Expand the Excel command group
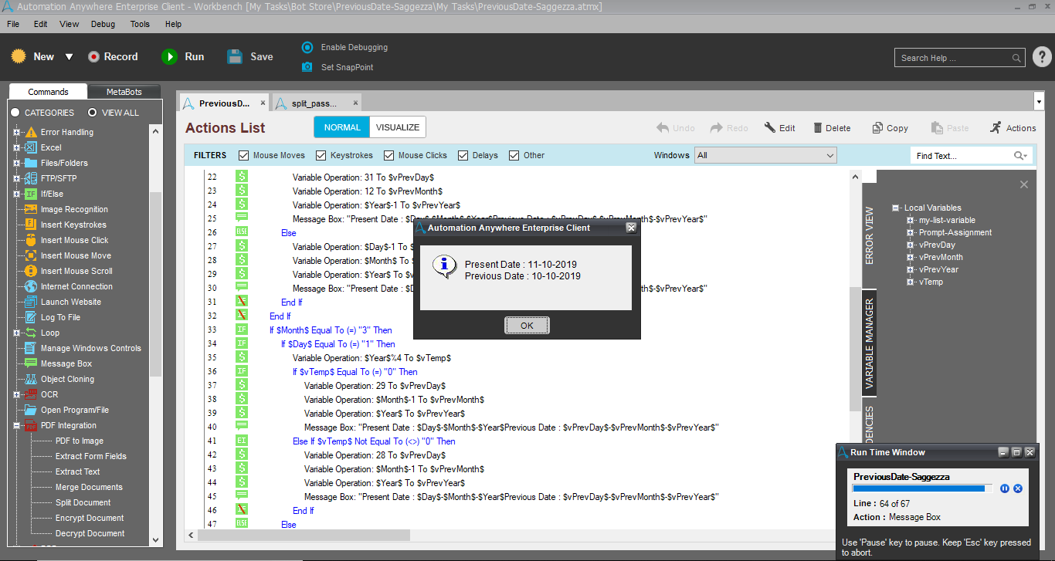 16,147
